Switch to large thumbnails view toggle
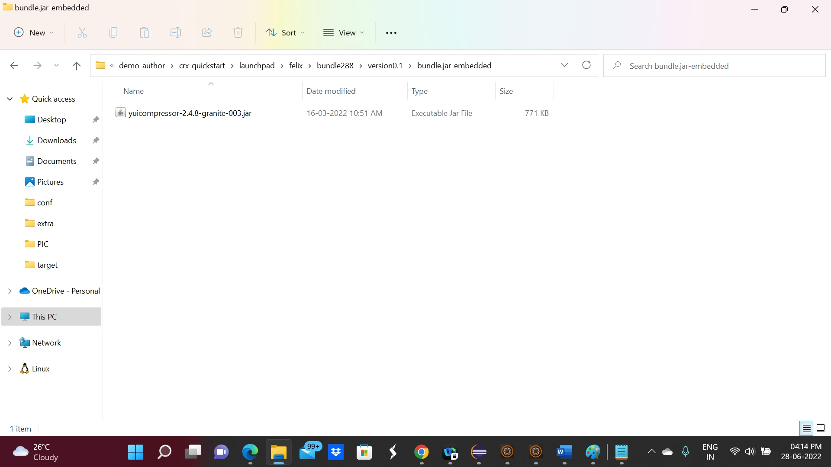Viewport: 831px width, 467px height. pyautogui.click(x=821, y=429)
